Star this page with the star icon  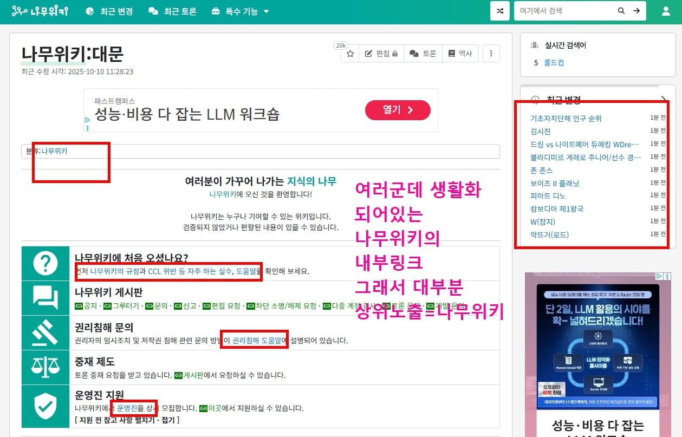[x=350, y=54]
